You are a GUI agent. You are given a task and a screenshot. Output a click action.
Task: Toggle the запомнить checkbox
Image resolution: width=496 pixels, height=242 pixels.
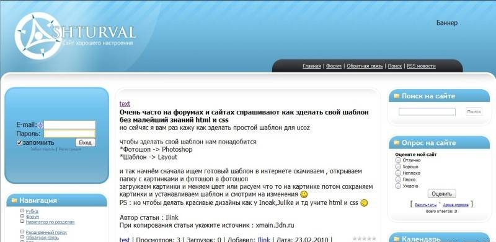pos(20,143)
